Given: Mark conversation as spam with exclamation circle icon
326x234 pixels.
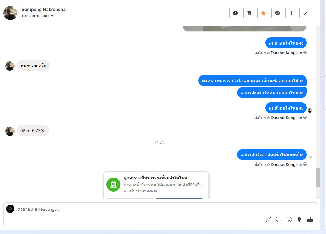Looking at the screenshot, I should (235, 13).
